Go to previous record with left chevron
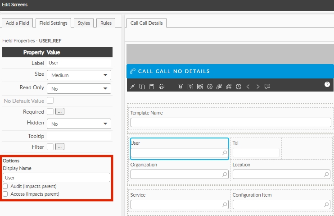This screenshot has height=216, width=334. [248, 86]
